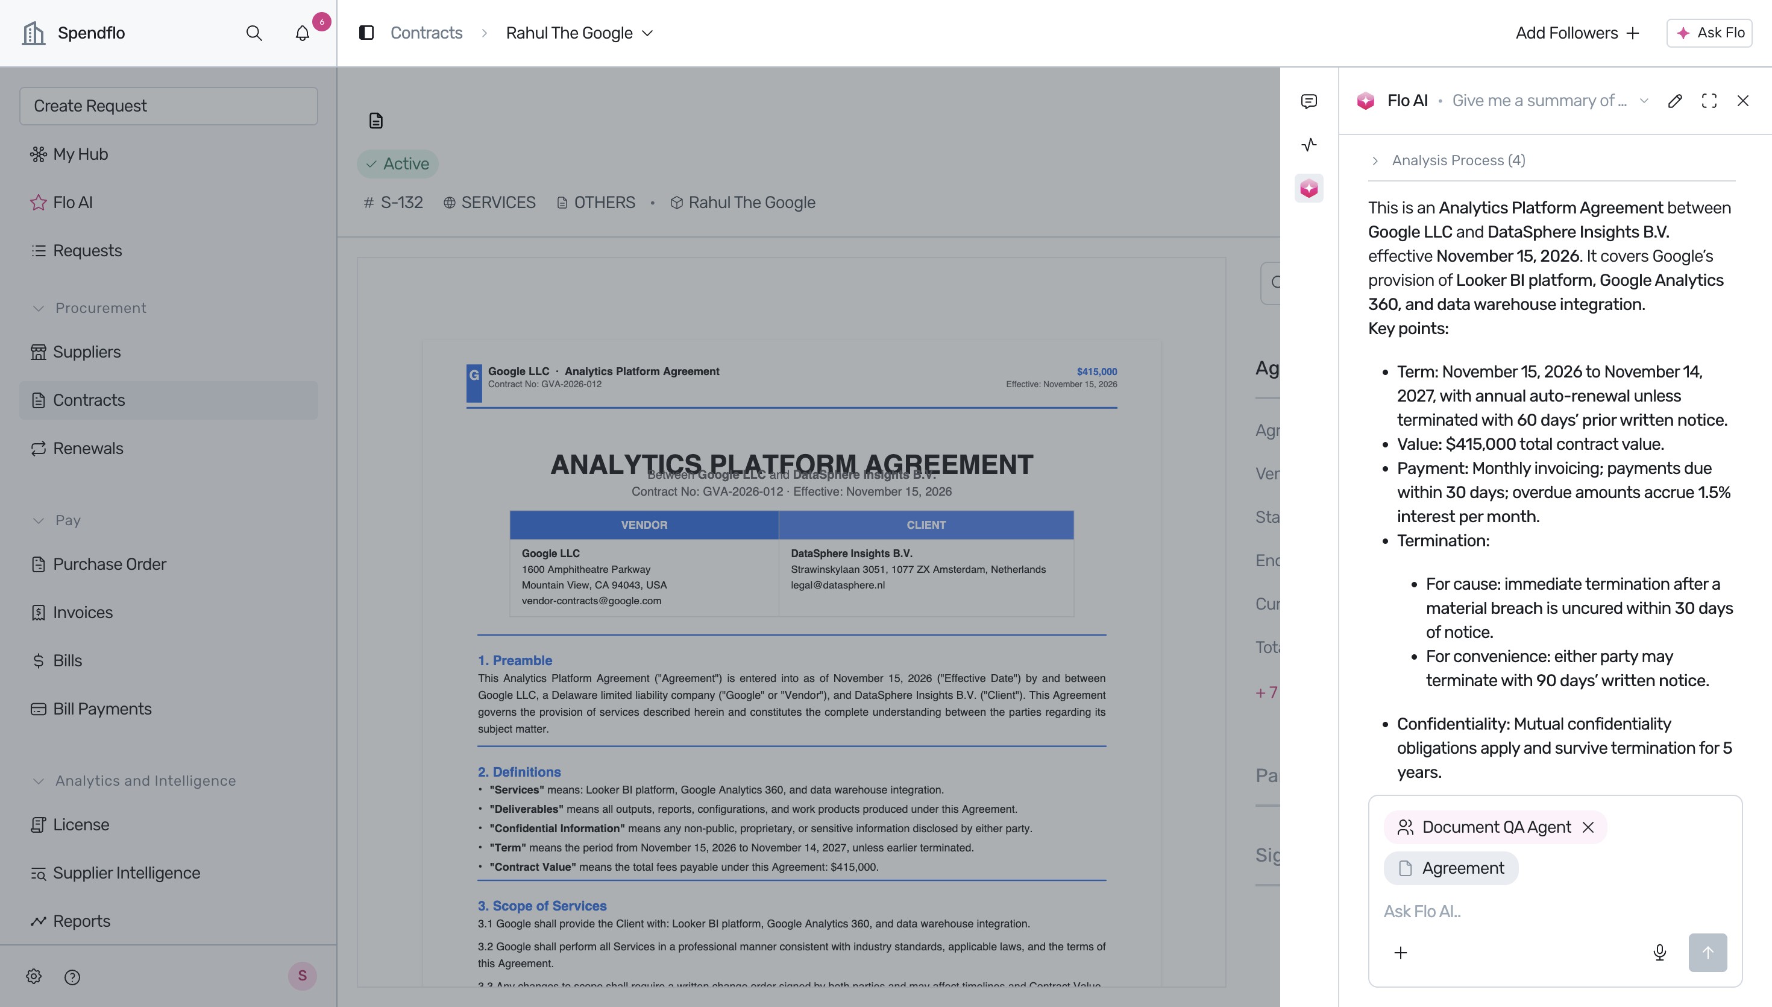Open My Hub in sidebar
This screenshot has width=1772, height=1007.
tap(169, 154)
